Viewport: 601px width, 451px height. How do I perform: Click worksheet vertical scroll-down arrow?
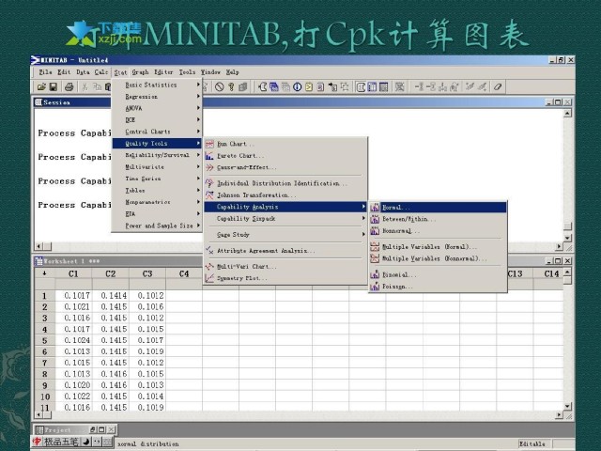(x=567, y=407)
